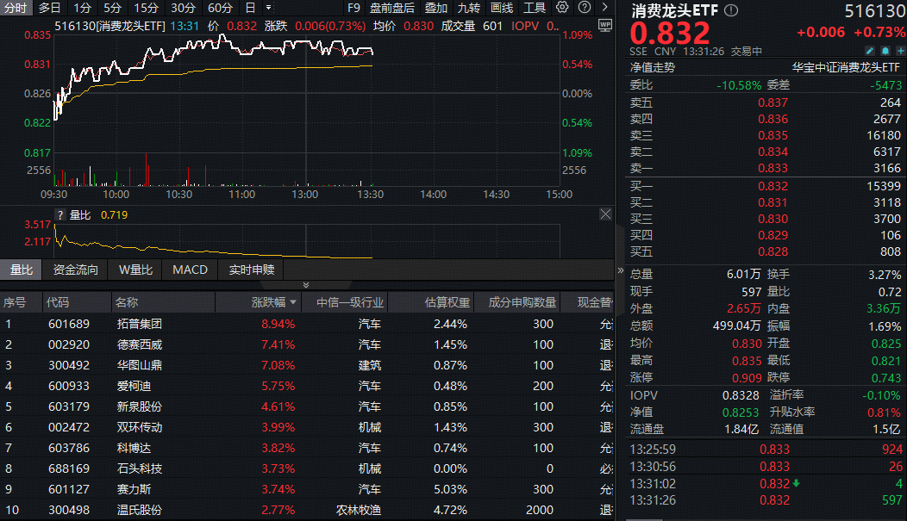Screen dimensions: 907x521
Task: Open the settings gear icon in the toolbar
Action: (x=562, y=8)
